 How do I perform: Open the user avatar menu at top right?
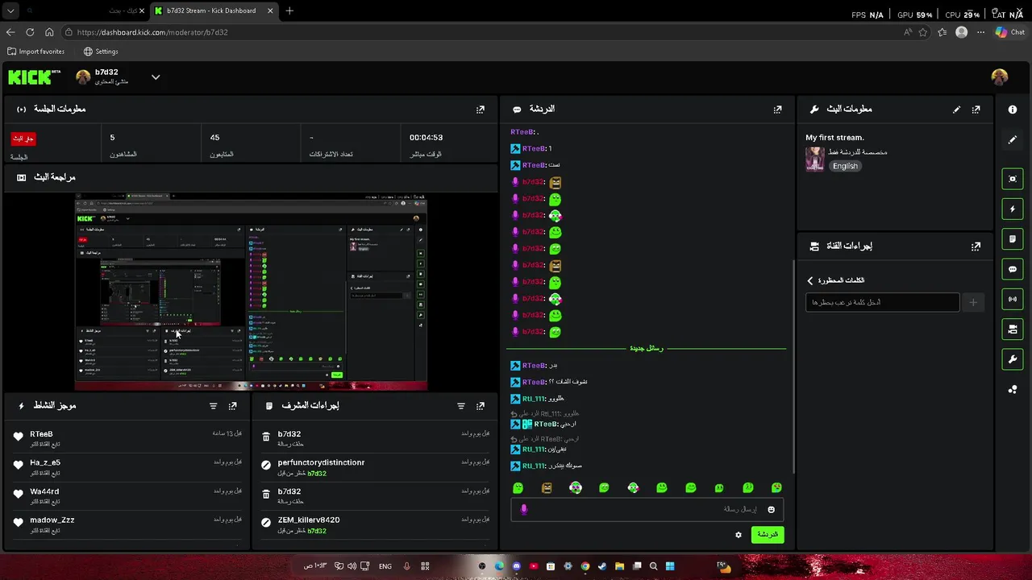coord(1000,77)
